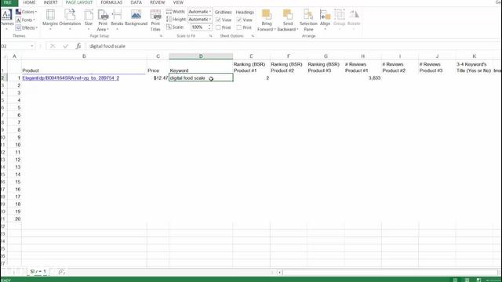
Task: Switch to REVIEW tab
Action: point(157,2)
